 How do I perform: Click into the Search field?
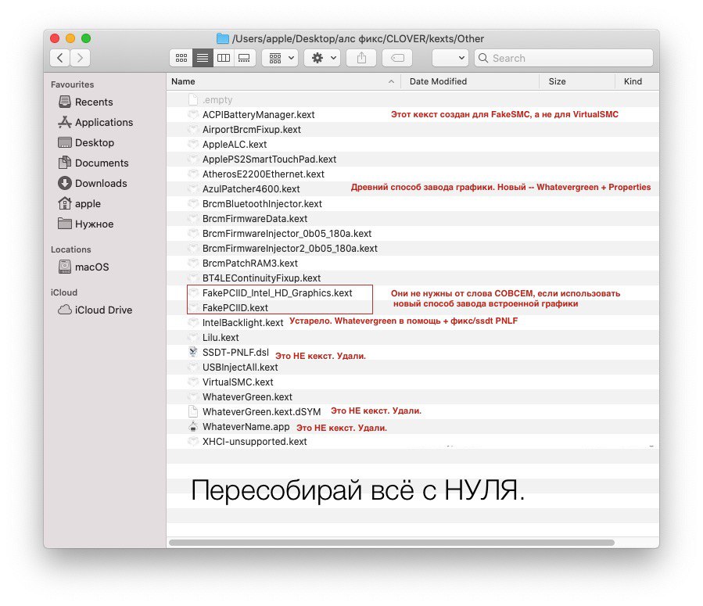coord(564,58)
